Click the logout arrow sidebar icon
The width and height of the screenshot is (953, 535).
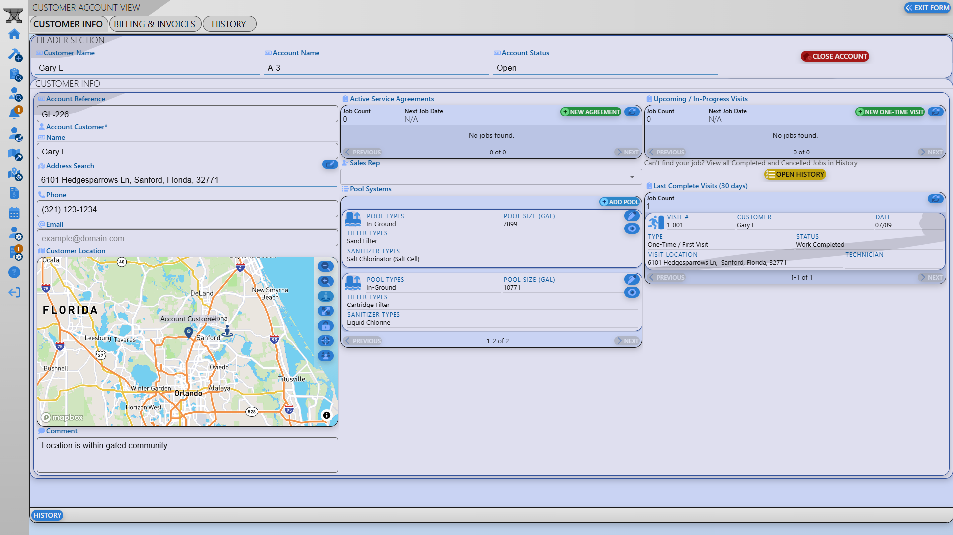pos(14,292)
